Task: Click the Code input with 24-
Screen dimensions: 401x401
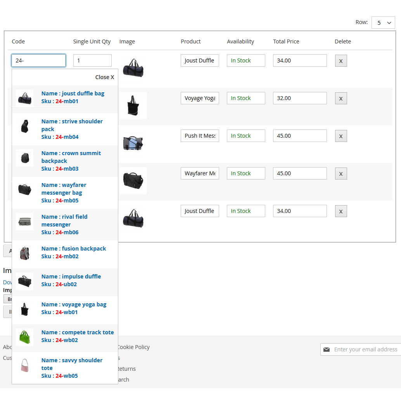Action: (x=38, y=60)
